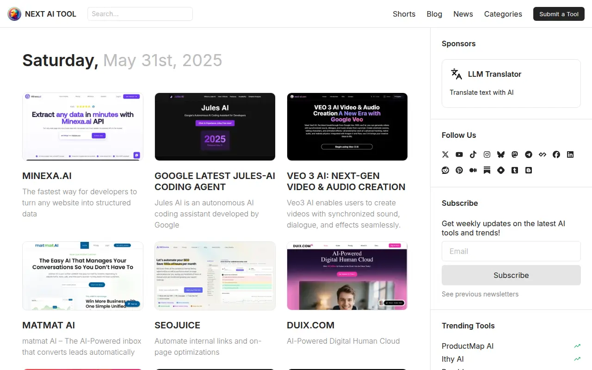The height and width of the screenshot is (370, 592).
Task: Visit the TikTok social icon
Action: click(x=473, y=154)
